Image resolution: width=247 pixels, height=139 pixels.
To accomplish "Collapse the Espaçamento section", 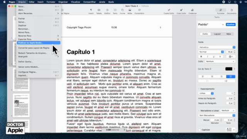I will pyautogui.click(x=199, y=89).
